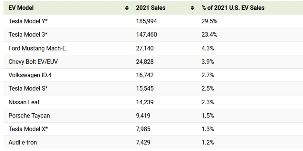Select the 147,460 sales value
Image resolution: width=303 pixels, height=151 pixels.
(x=147, y=34)
